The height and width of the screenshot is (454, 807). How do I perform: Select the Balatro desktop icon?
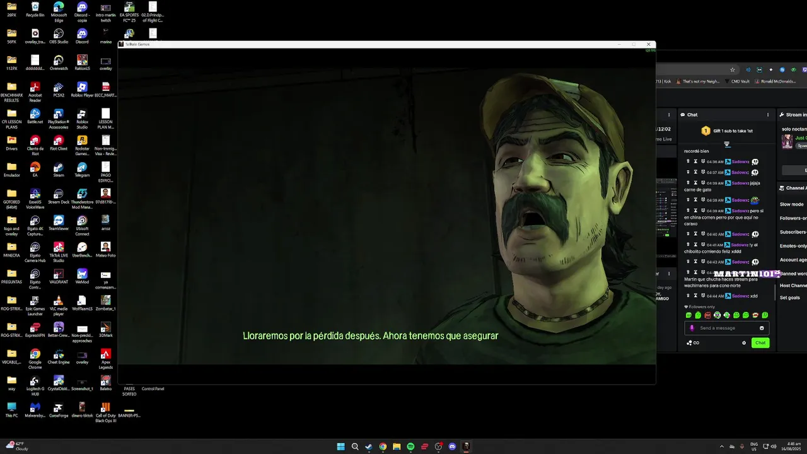point(105,383)
